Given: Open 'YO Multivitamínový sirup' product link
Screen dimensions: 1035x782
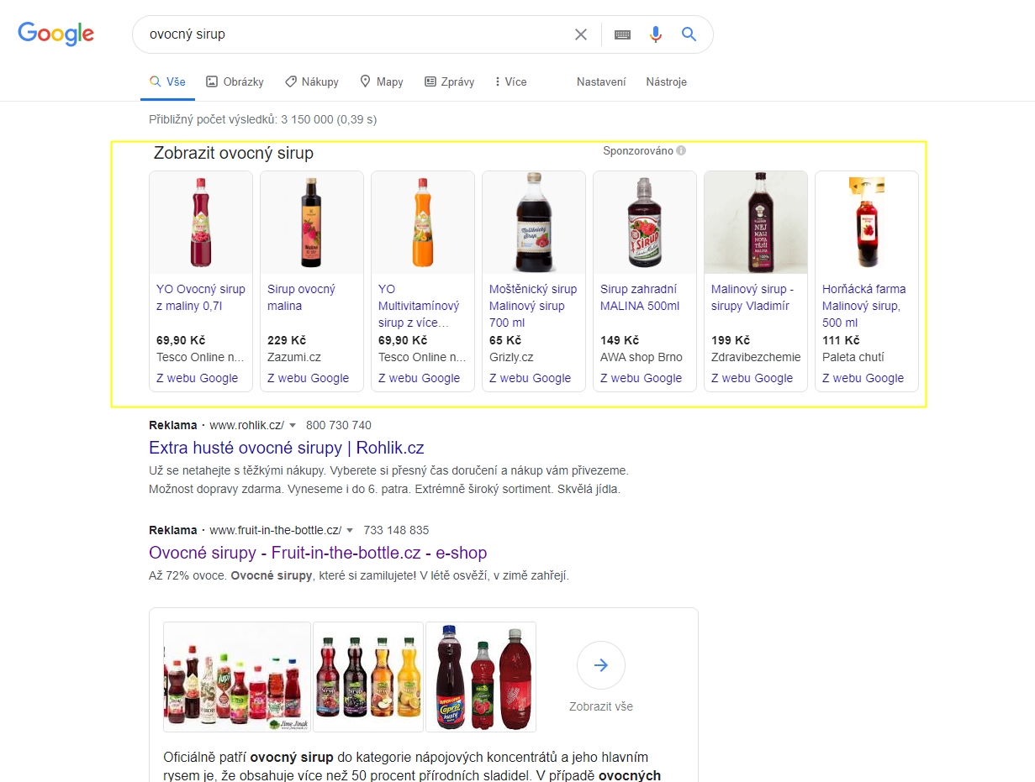Looking at the screenshot, I should [x=419, y=306].
